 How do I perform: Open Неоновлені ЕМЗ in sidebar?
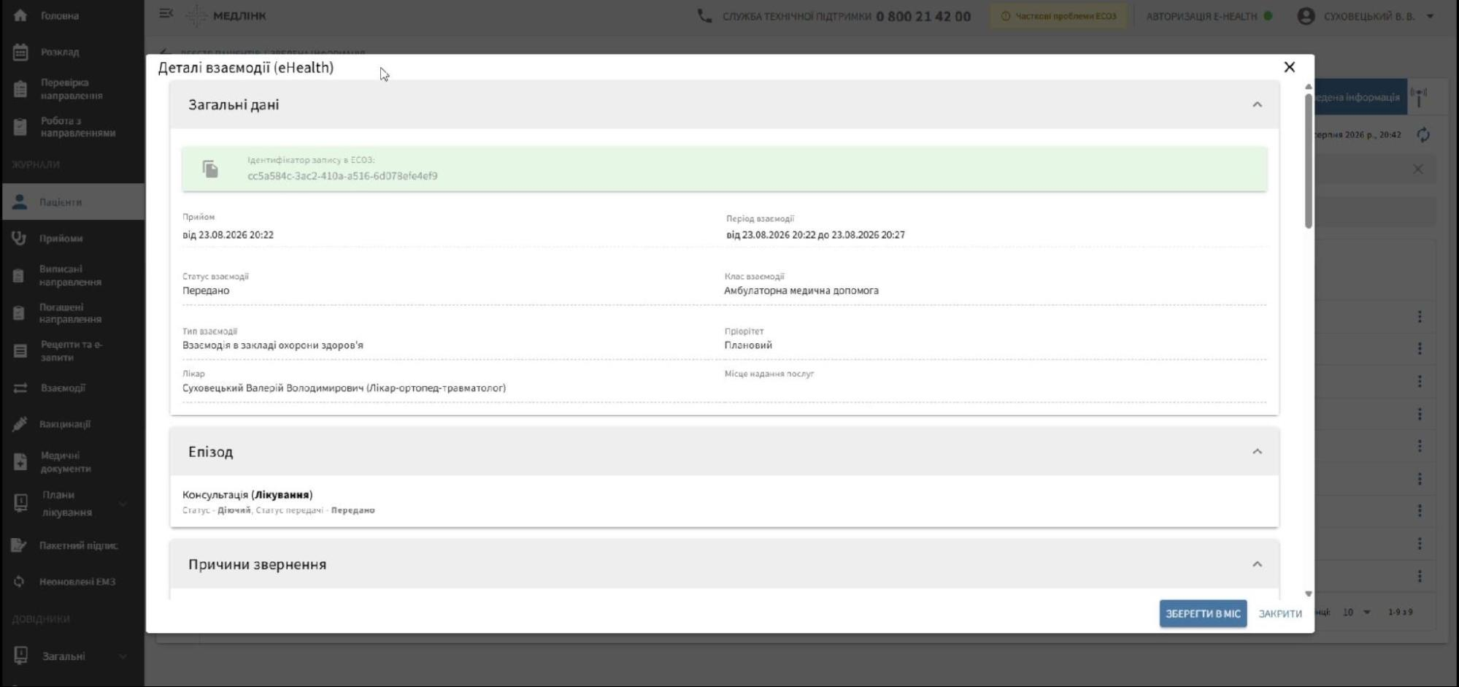click(77, 582)
